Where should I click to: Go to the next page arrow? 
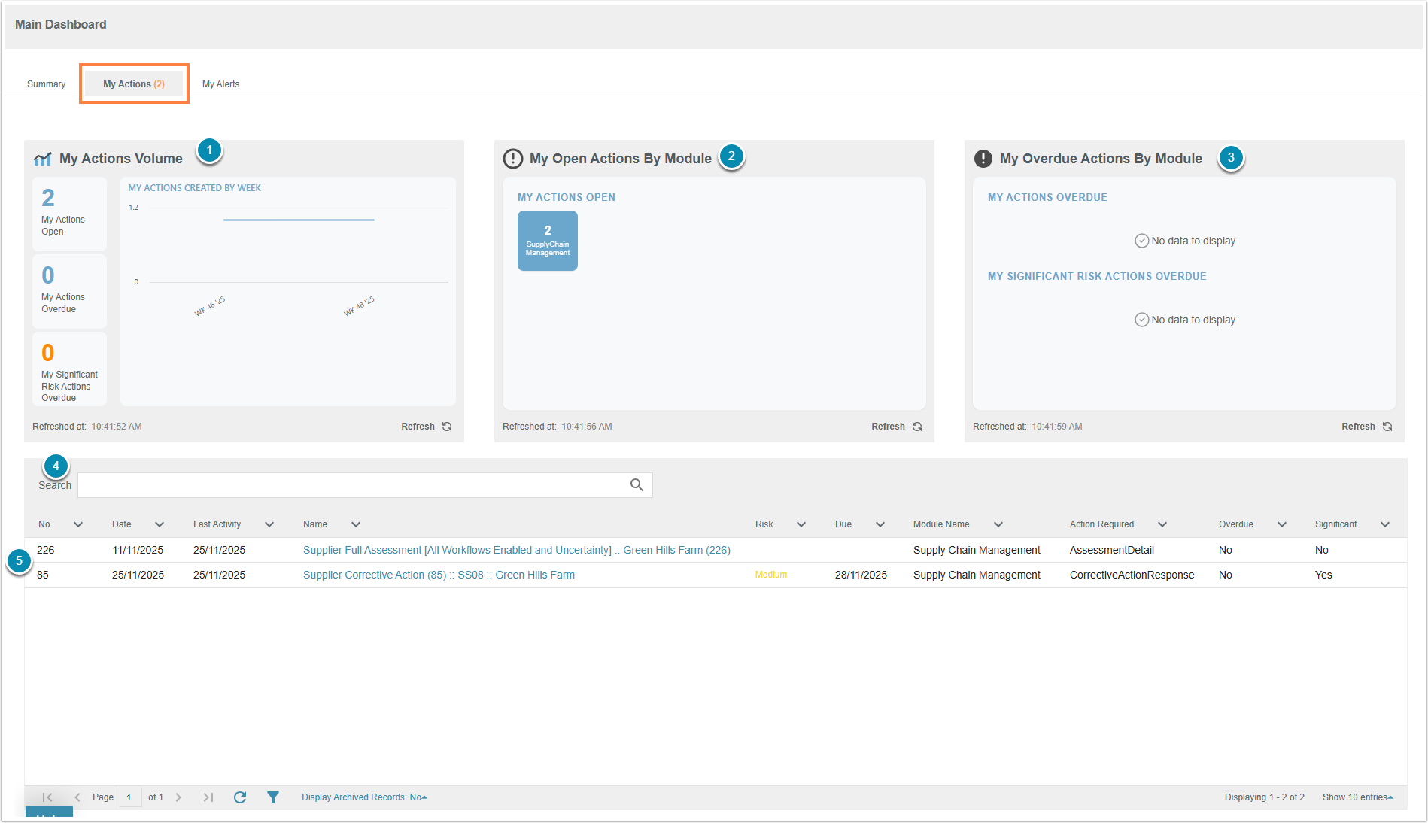(178, 797)
